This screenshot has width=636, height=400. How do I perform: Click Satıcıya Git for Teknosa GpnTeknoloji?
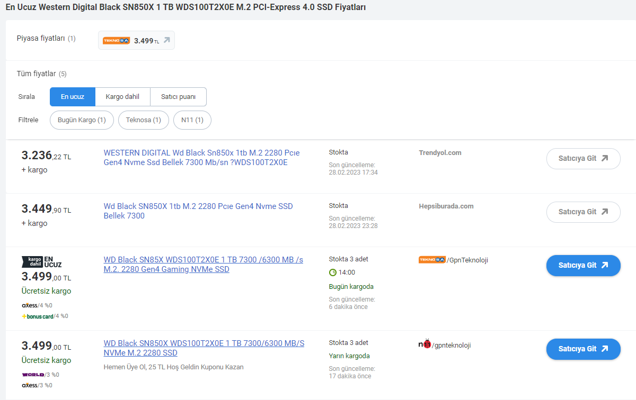(583, 266)
